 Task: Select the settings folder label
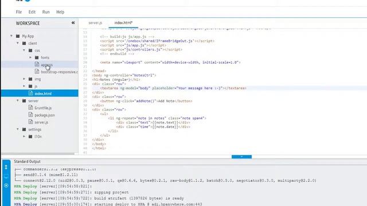pos(34,129)
